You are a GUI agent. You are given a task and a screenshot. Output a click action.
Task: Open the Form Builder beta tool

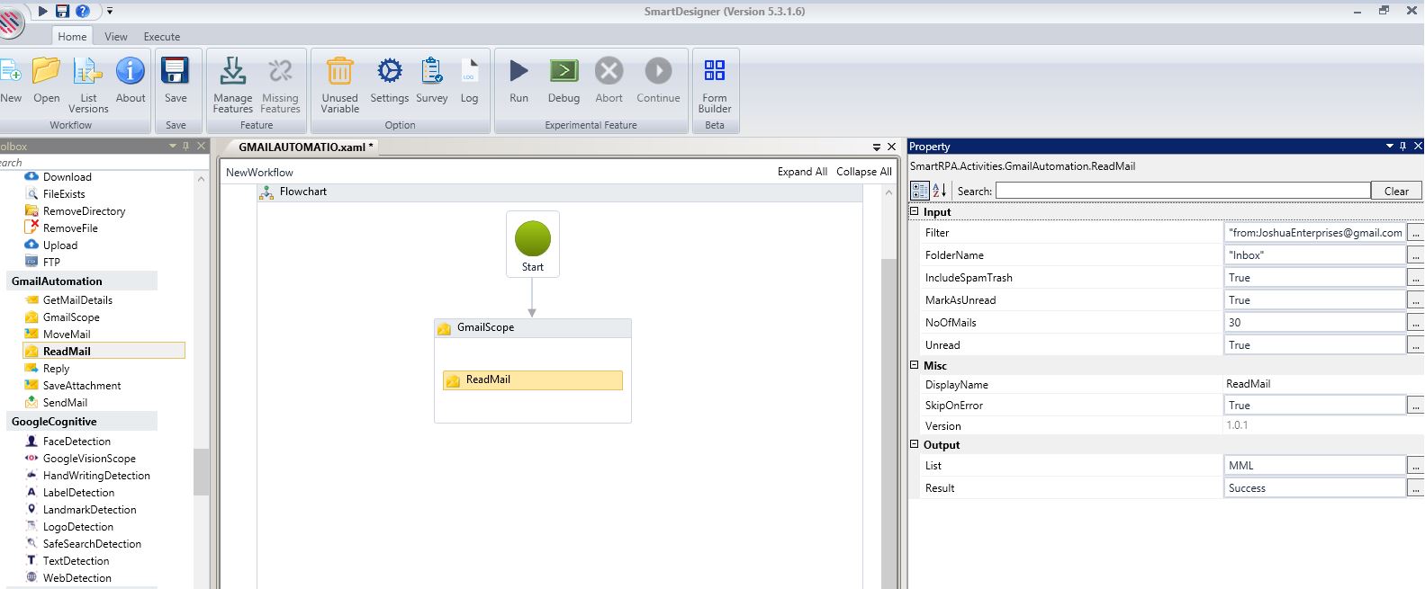pos(714,72)
